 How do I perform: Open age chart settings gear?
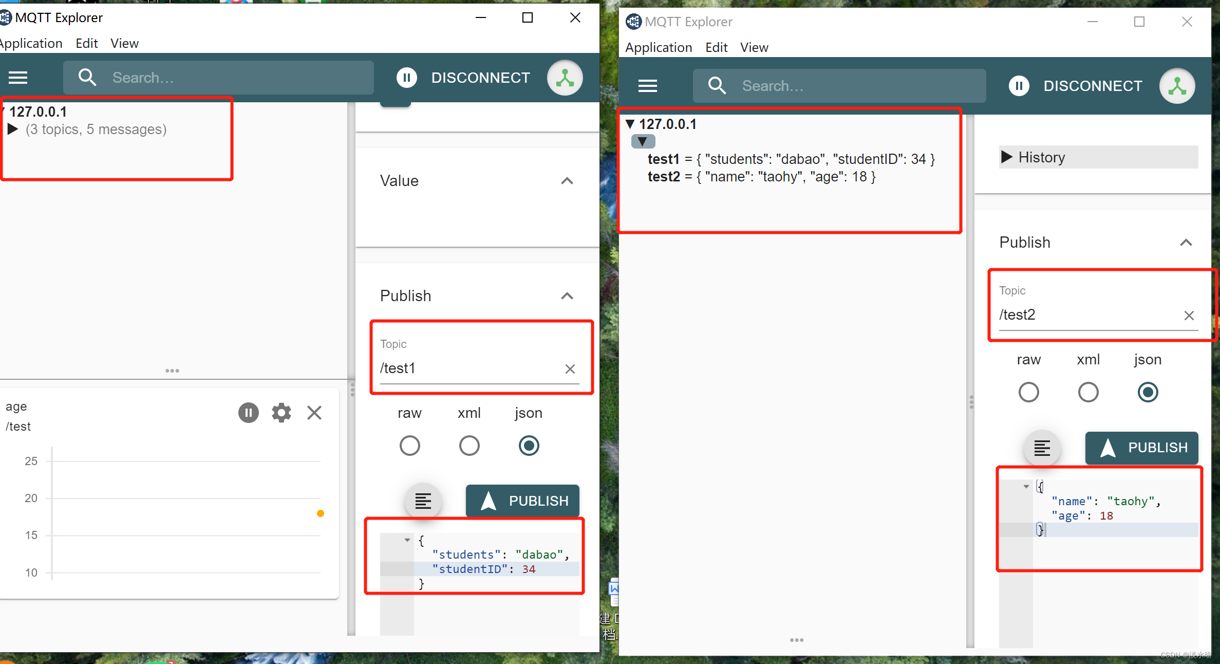click(x=281, y=413)
